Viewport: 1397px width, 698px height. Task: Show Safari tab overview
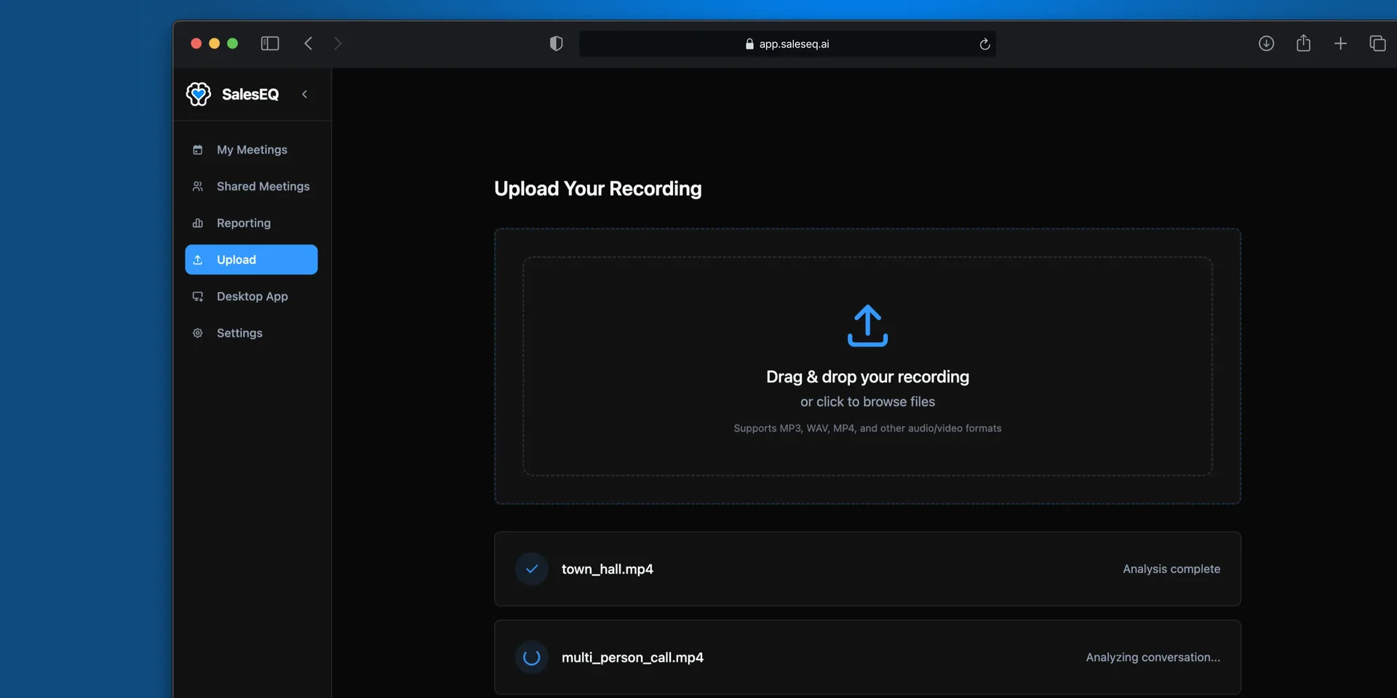coord(1377,44)
